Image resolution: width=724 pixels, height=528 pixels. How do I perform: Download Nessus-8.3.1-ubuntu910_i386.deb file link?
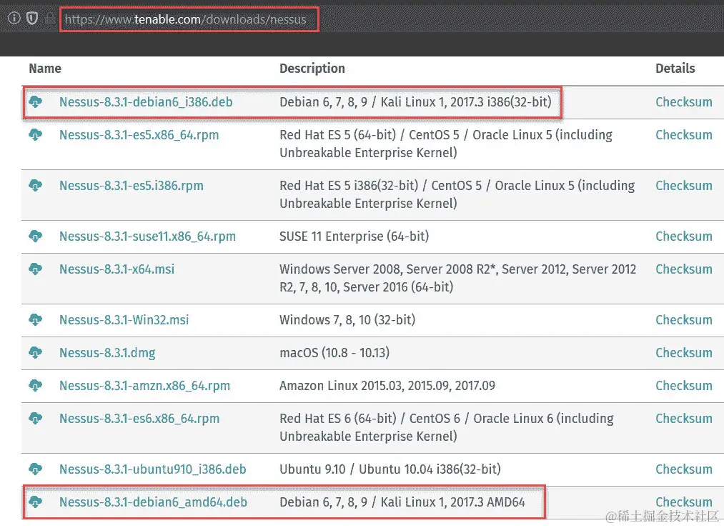(x=153, y=470)
